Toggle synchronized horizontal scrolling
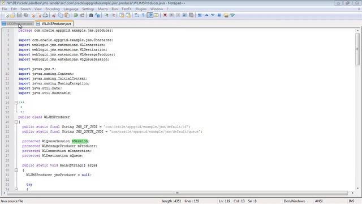This screenshot has height=204, width=362. pyautogui.click(x=128, y=15)
